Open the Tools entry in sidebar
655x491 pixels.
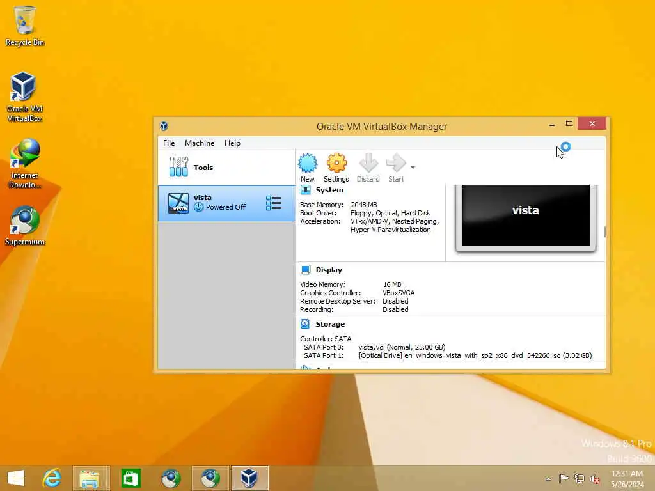pyautogui.click(x=226, y=168)
